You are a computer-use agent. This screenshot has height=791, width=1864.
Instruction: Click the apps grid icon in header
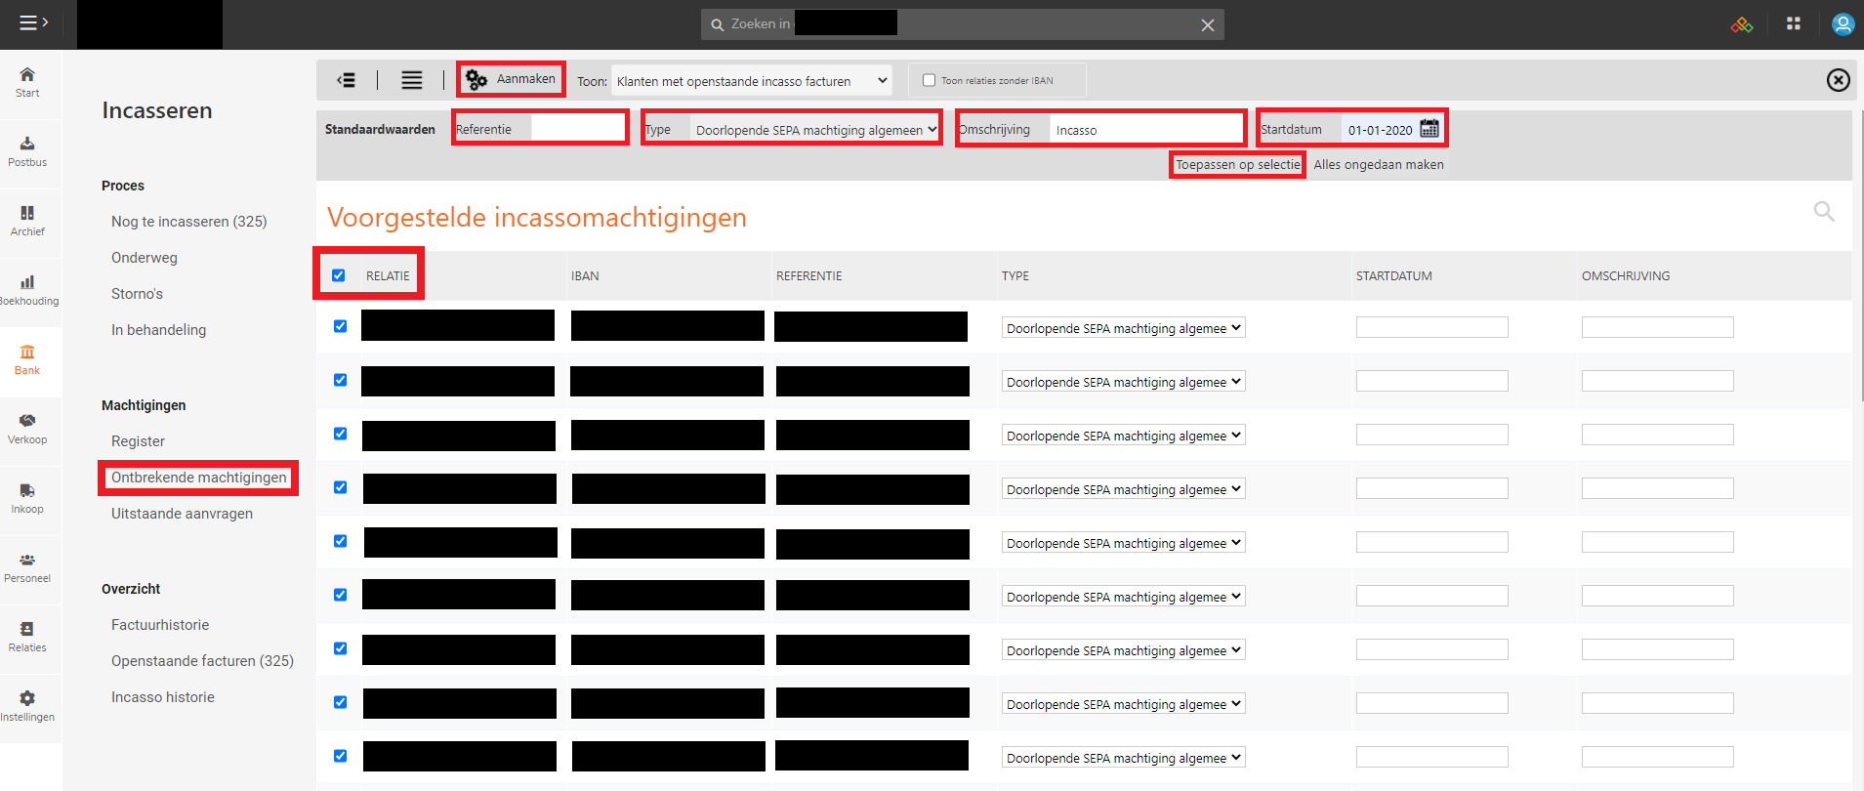point(1793,23)
